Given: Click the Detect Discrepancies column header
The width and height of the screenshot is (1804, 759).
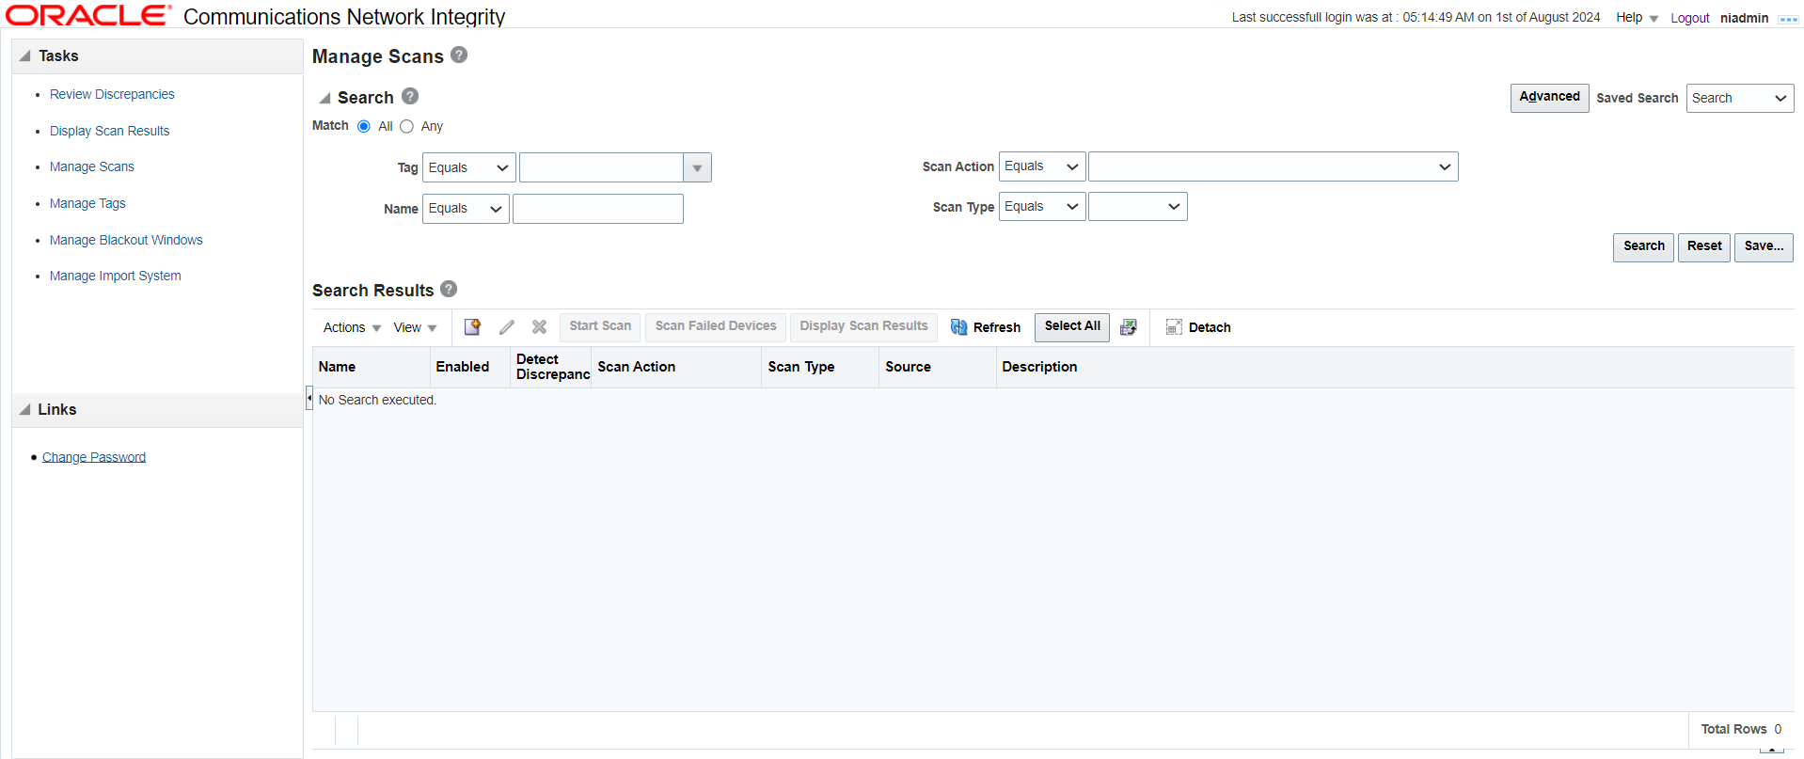Looking at the screenshot, I should [551, 367].
